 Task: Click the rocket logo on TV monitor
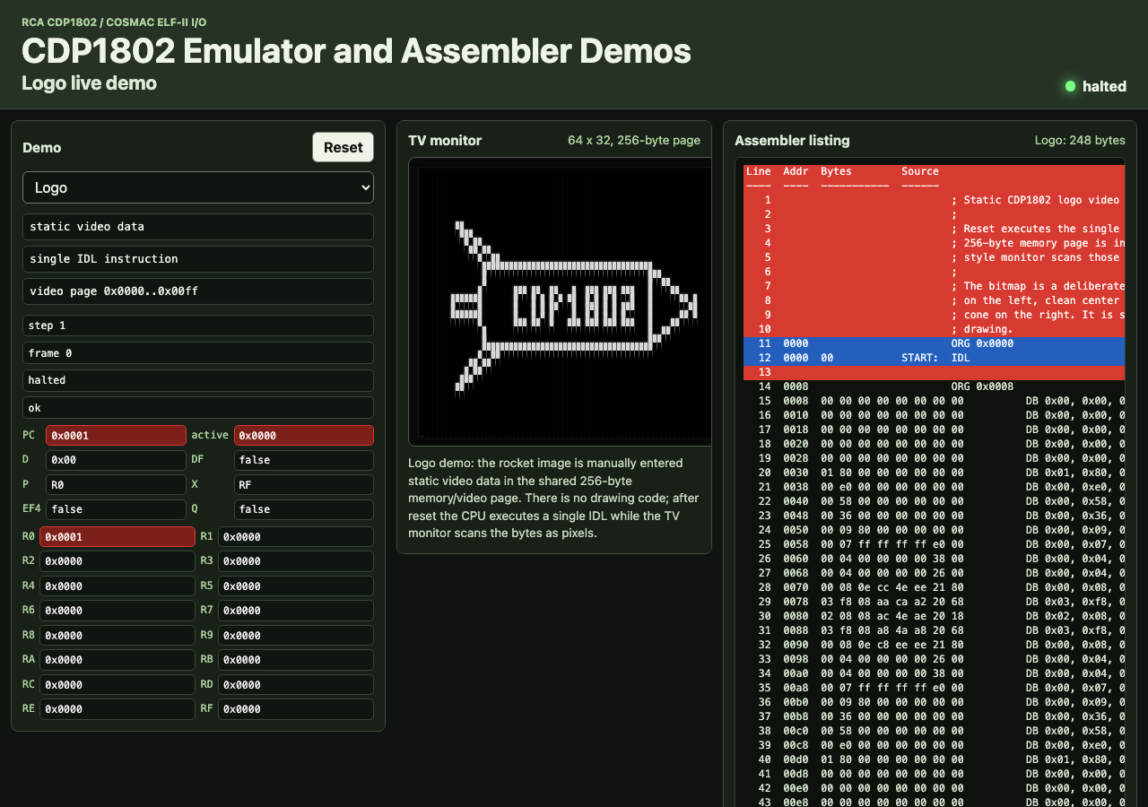pyautogui.click(x=574, y=307)
